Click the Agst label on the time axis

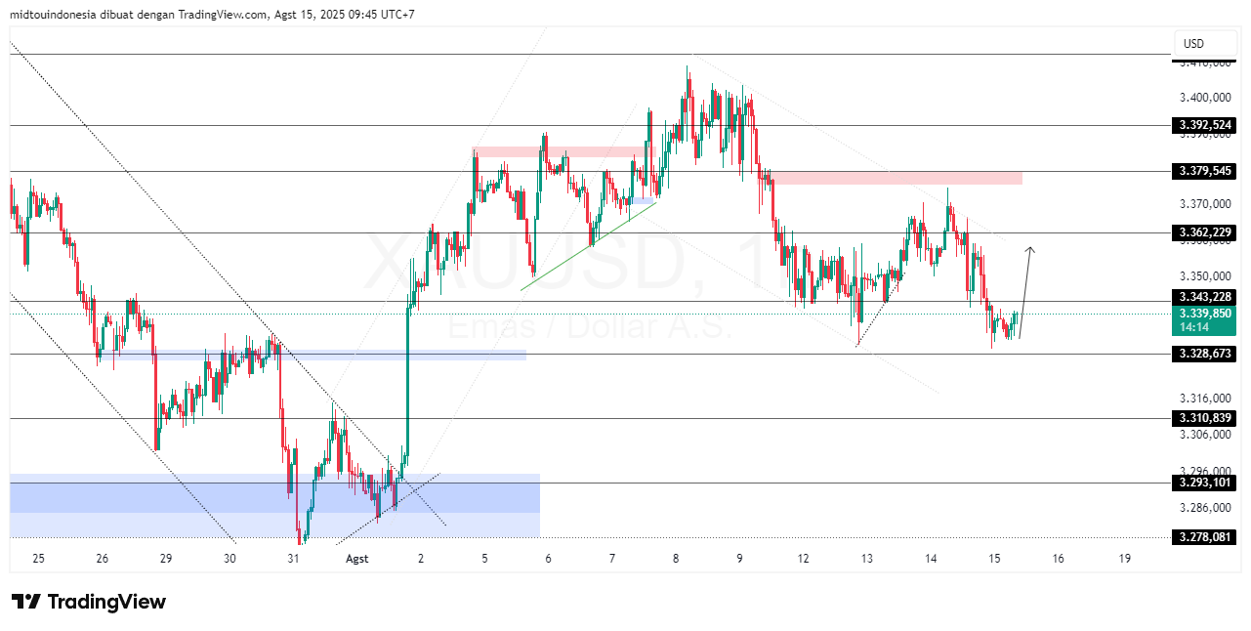[x=355, y=558]
